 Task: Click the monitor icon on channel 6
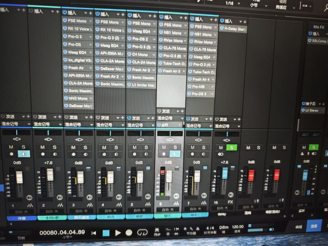(175, 154)
